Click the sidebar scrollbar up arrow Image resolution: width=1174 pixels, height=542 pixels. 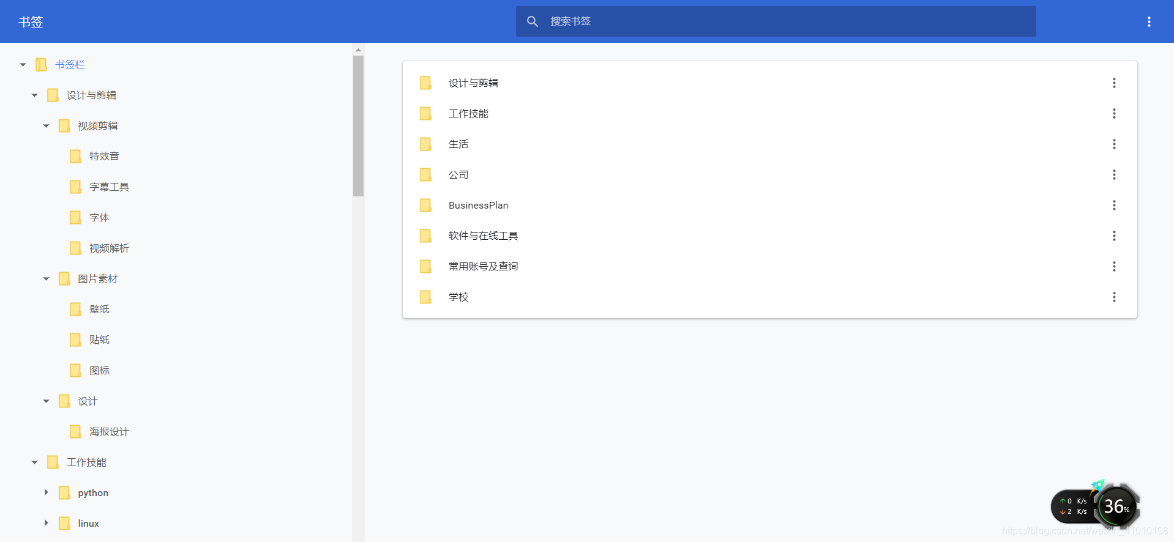358,50
